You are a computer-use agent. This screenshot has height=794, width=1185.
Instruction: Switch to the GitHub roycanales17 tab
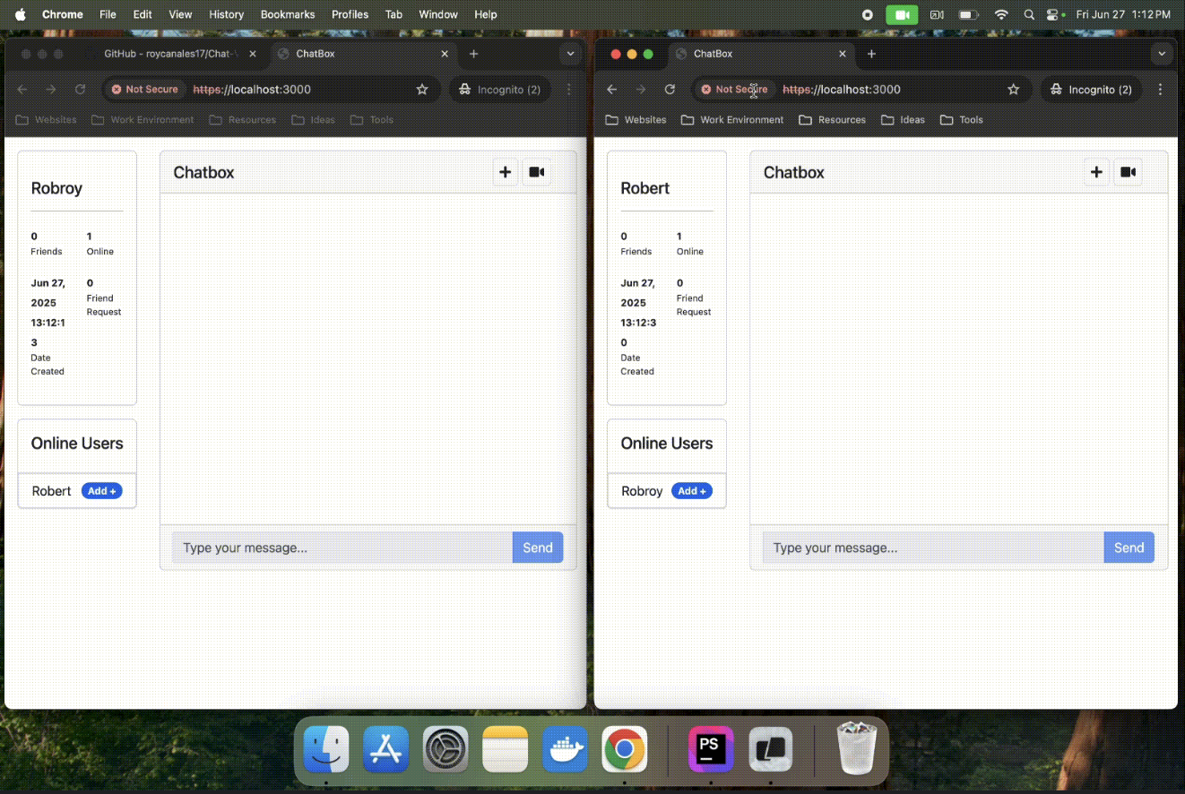[170, 54]
